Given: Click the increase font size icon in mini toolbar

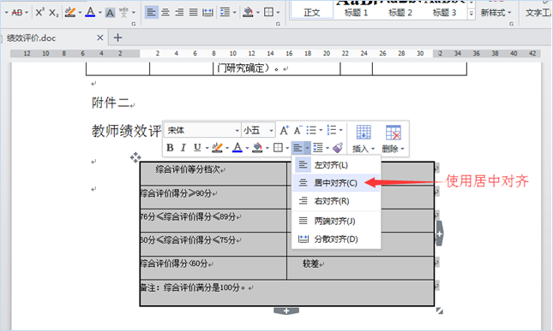Looking at the screenshot, I should point(285,130).
